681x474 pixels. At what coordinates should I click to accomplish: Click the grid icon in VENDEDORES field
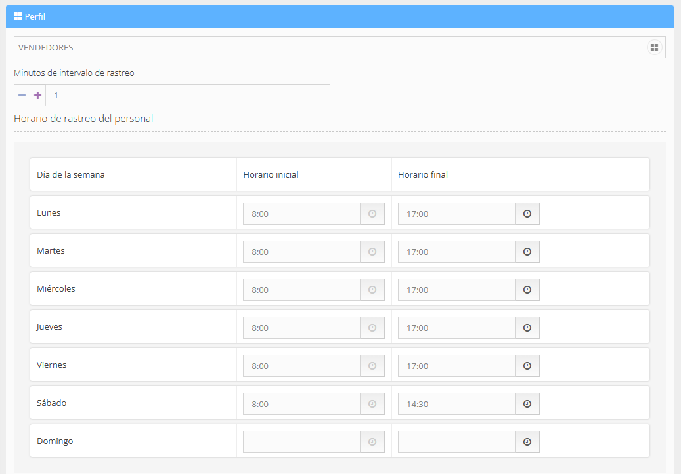(x=653, y=47)
